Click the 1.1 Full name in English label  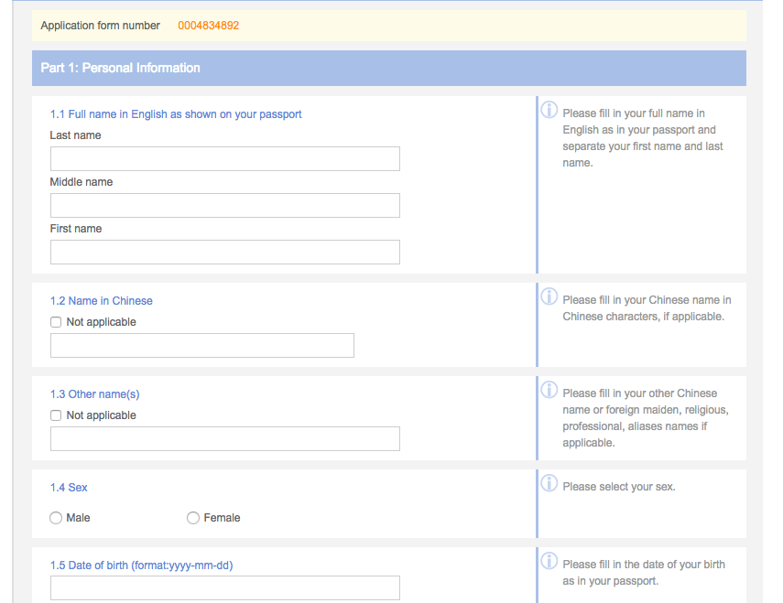pyautogui.click(x=176, y=114)
